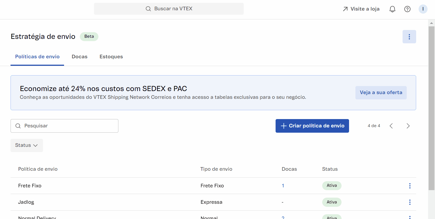Open docks count link for Frete Fixo
This screenshot has width=435, height=219.
click(x=283, y=186)
